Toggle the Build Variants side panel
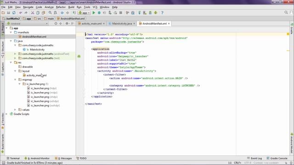This screenshot has width=294, height=165. click(3, 143)
